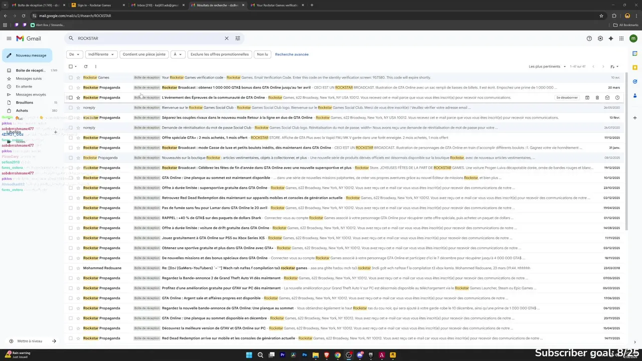Open the select-all dropdown arrow
Viewport: 642px width, 361px height.
pos(76,66)
